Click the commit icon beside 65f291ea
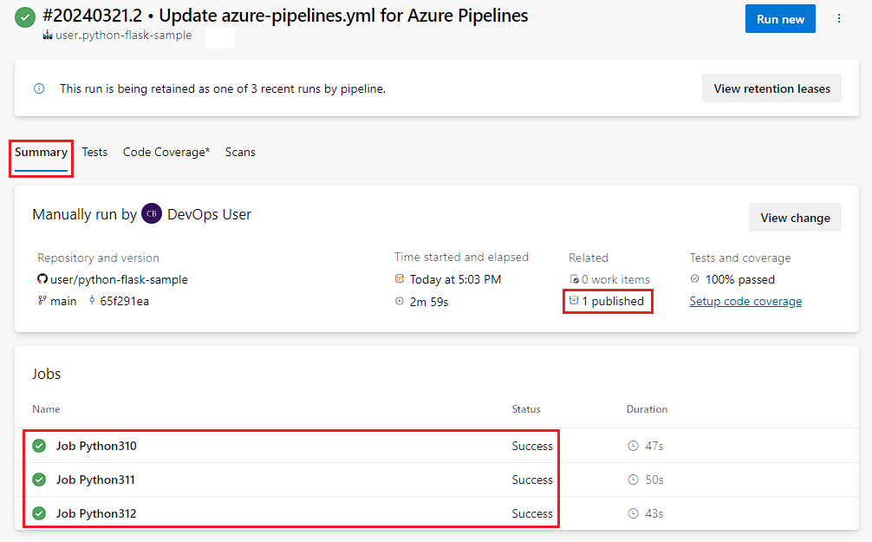The height and width of the screenshot is (542, 872). [x=92, y=301]
